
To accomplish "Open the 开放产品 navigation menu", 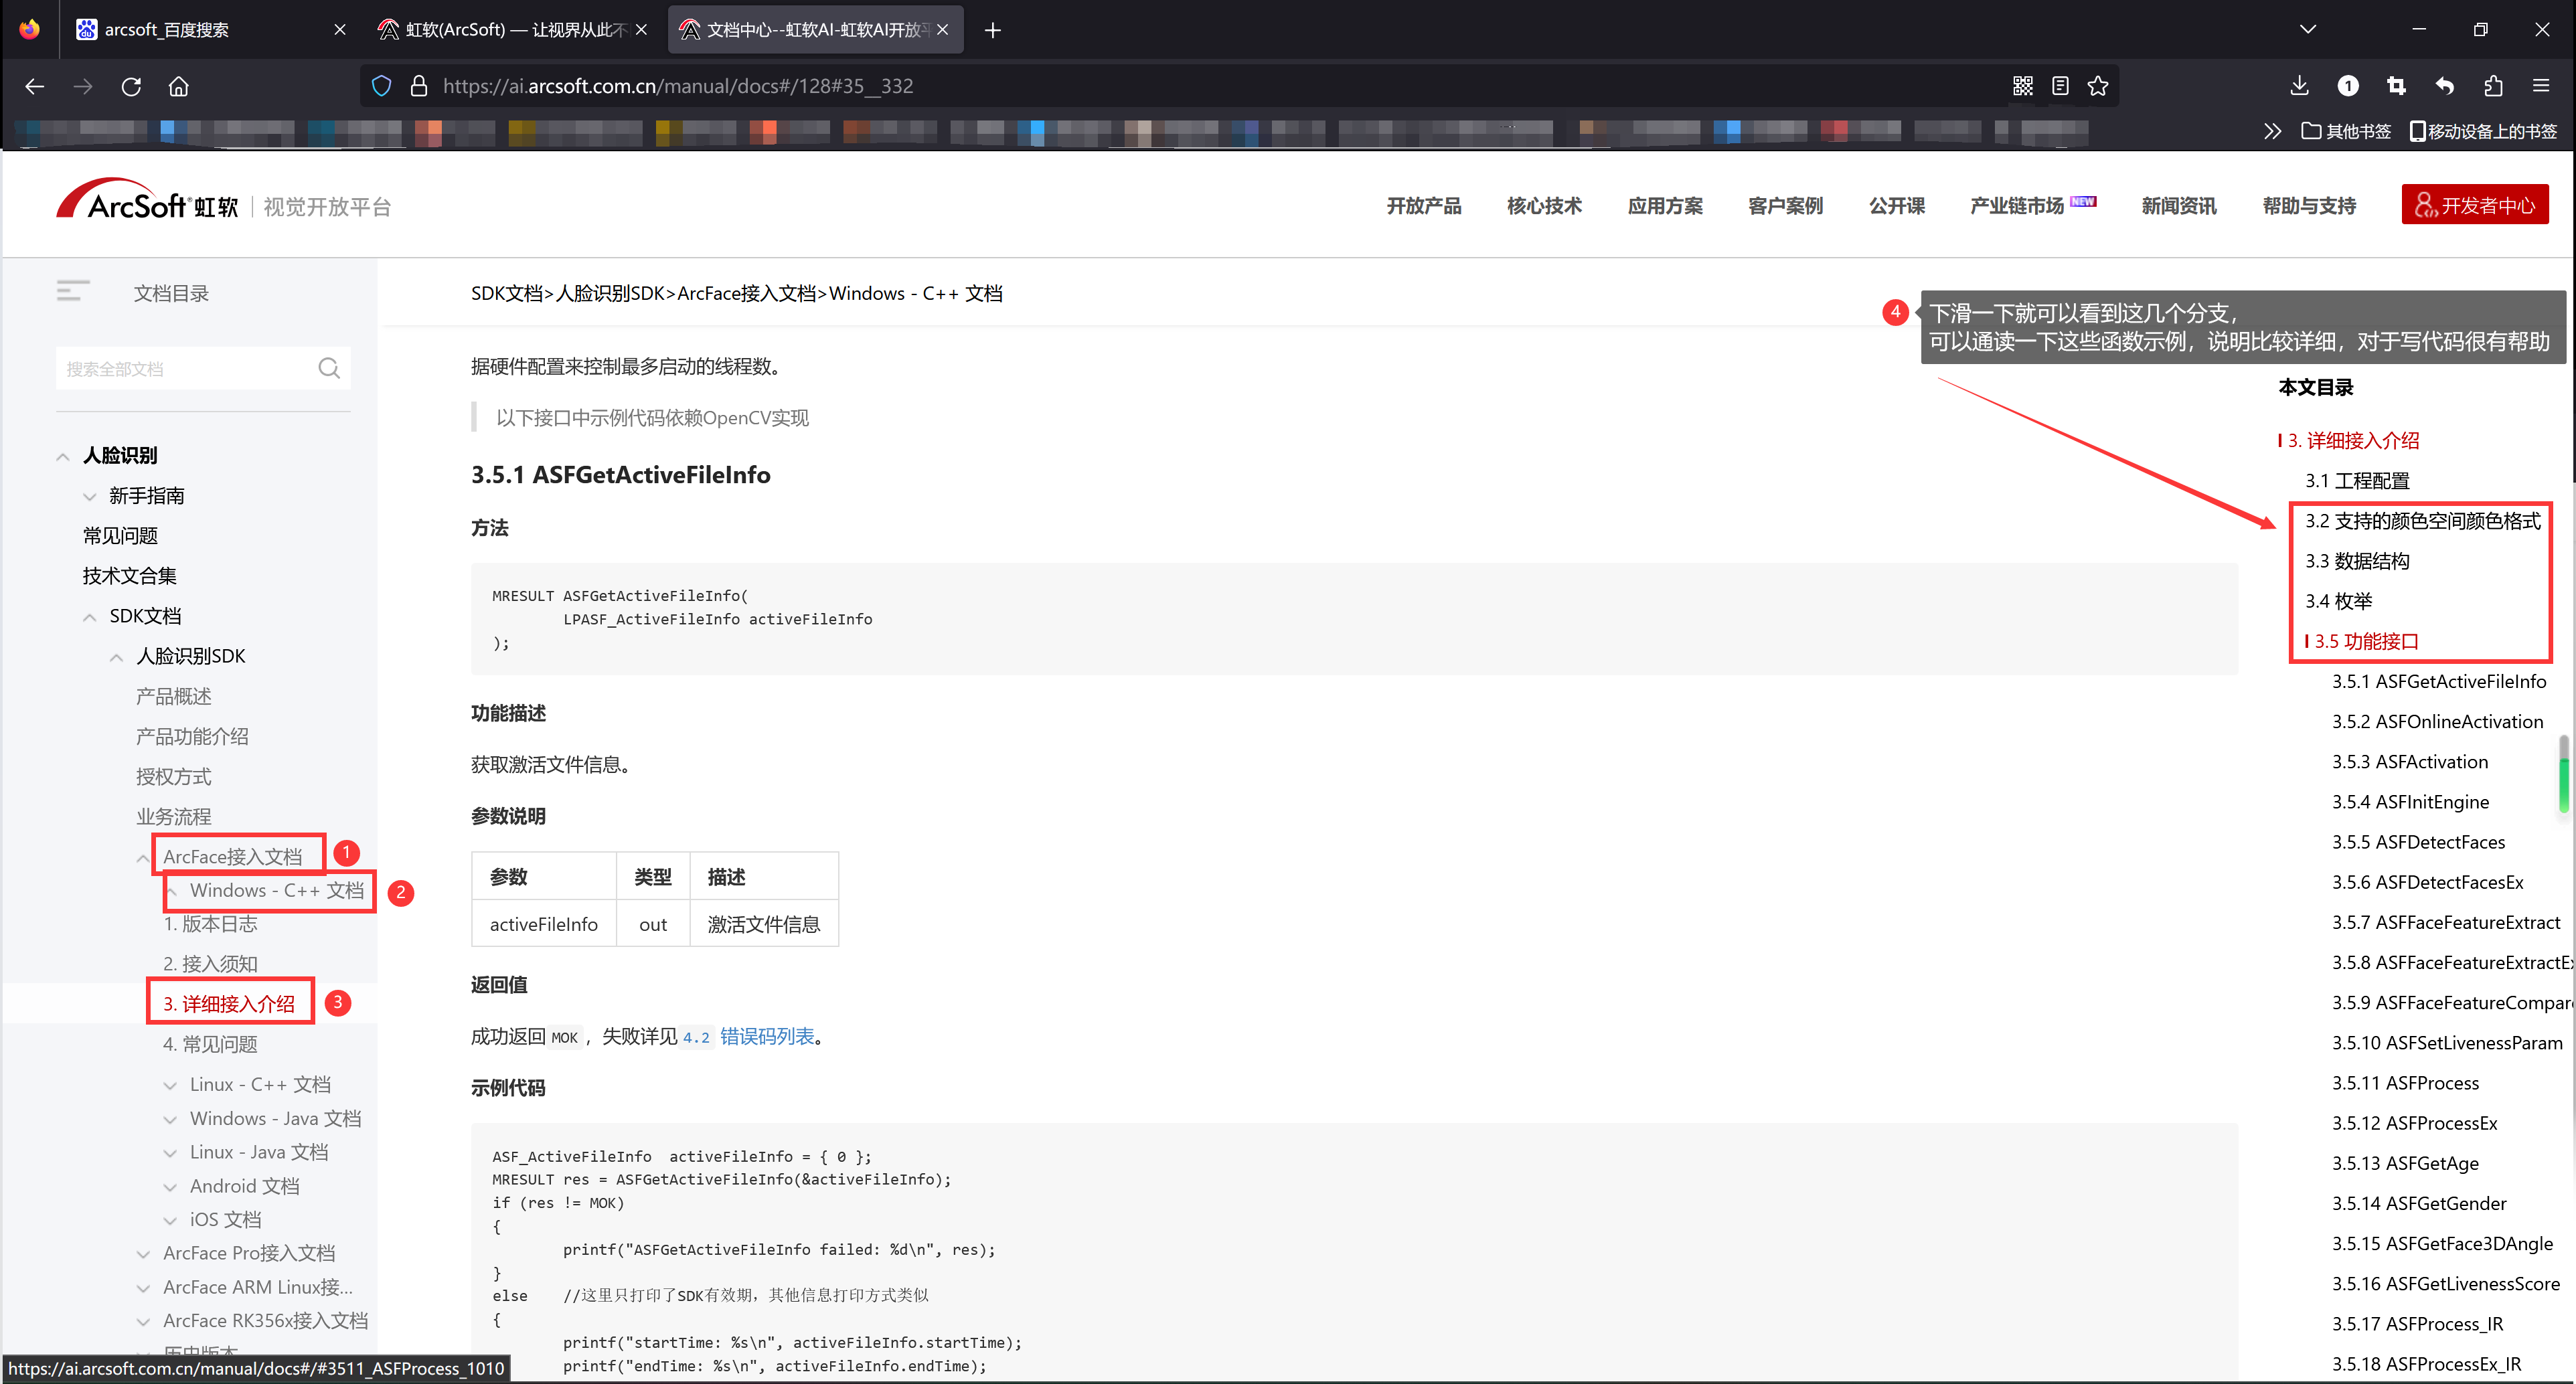I will [x=1423, y=206].
